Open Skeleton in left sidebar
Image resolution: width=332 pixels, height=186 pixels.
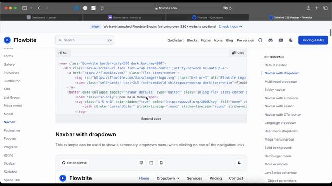click(x=10, y=172)
